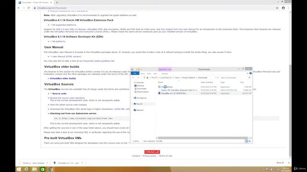
Task: Open the green Store icon on taskbar
Action: pyautogui.click(x=43, y=169)
